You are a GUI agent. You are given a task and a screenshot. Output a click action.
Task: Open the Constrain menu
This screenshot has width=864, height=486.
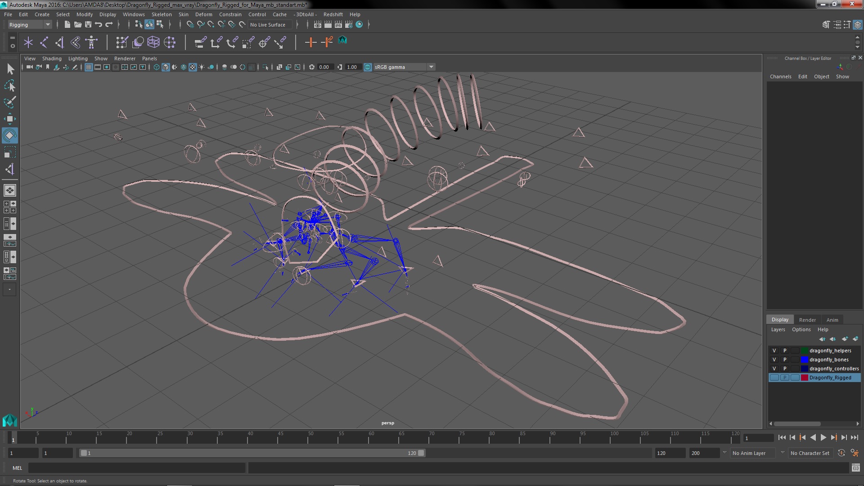[x=230, y=14]
